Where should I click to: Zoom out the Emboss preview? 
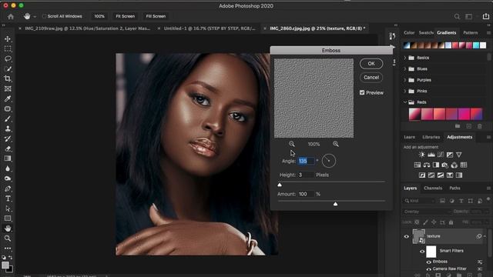[x=292, y=144]
